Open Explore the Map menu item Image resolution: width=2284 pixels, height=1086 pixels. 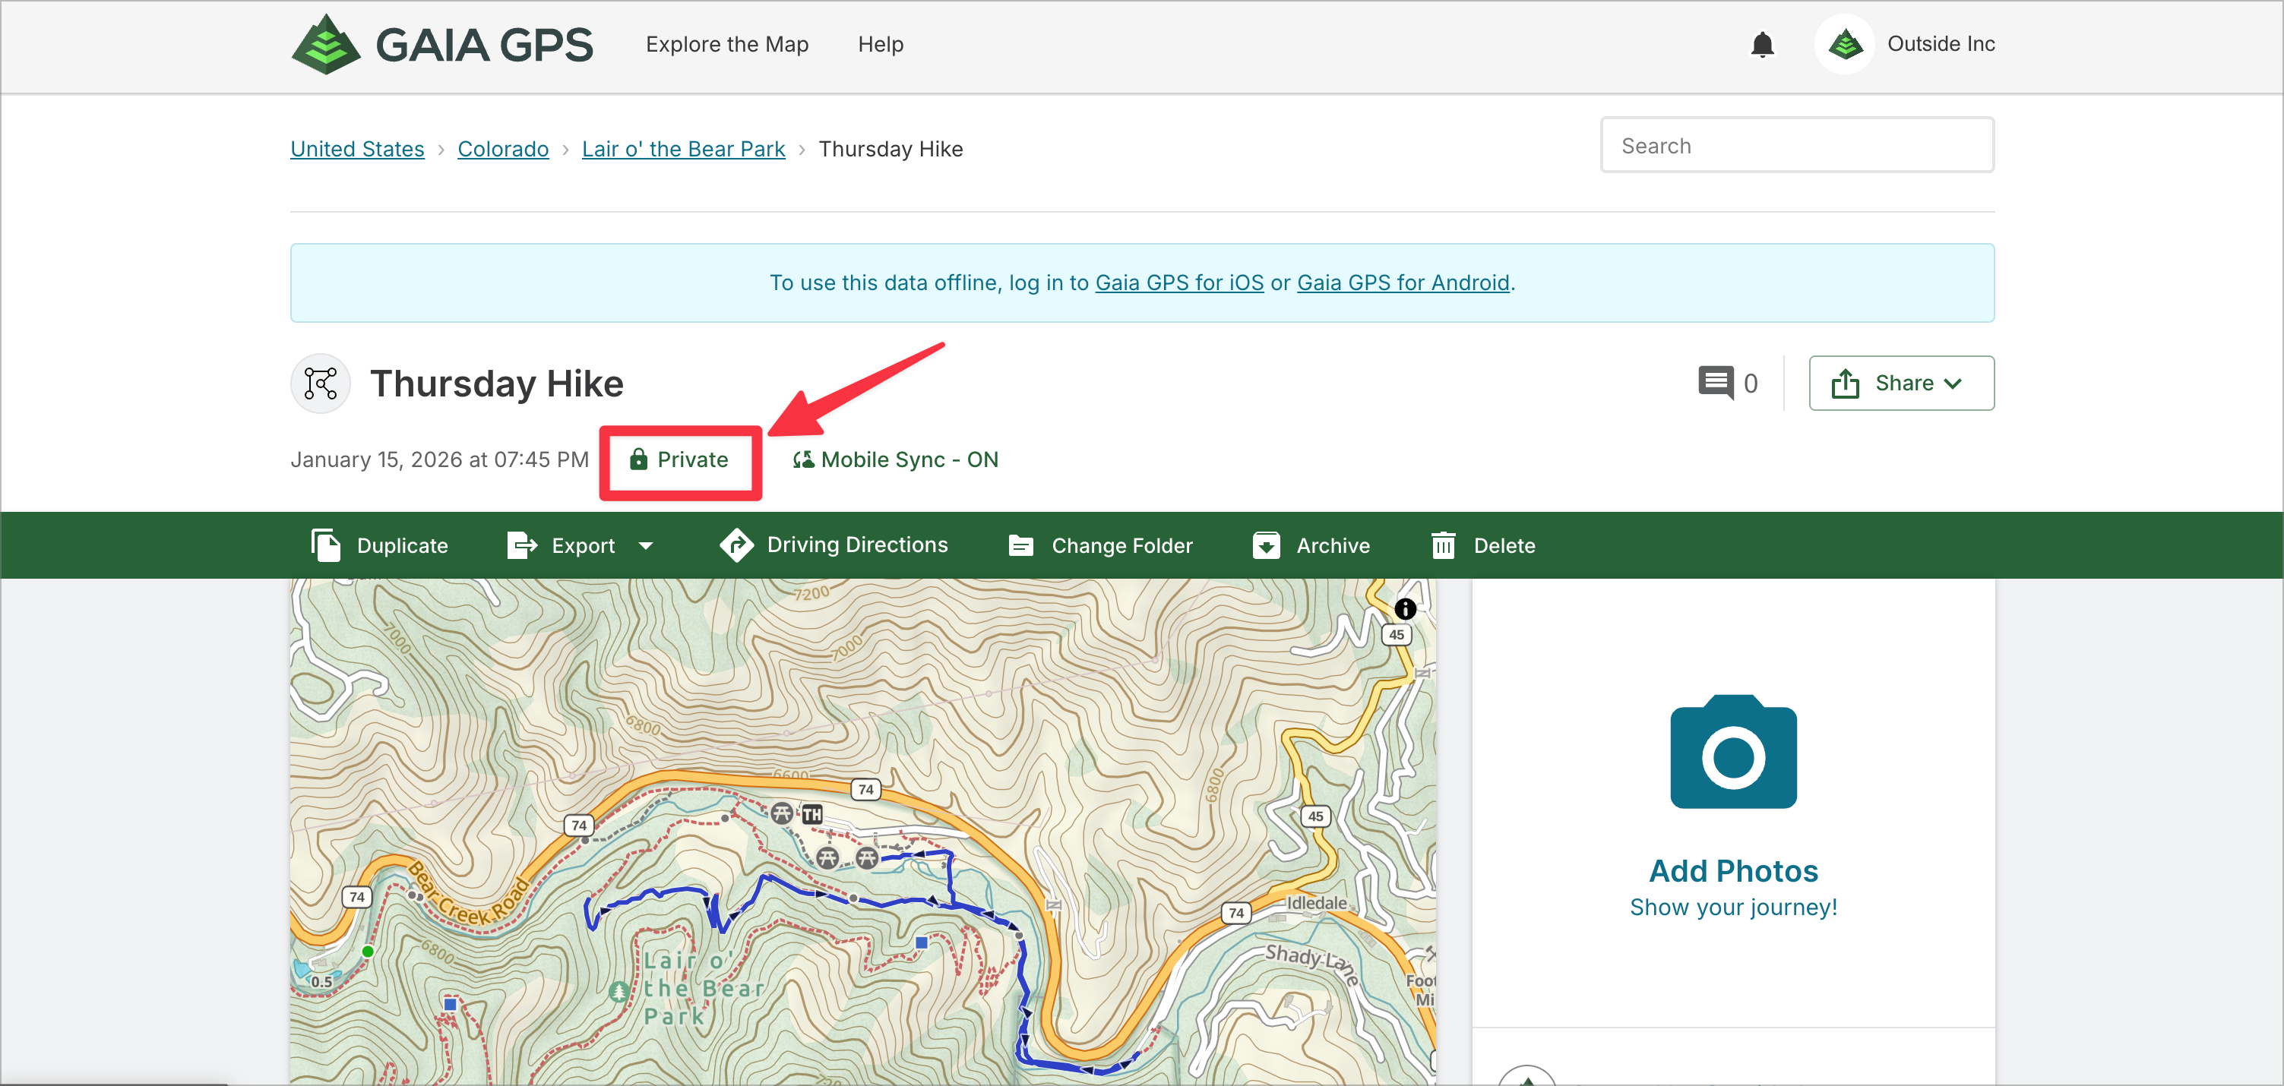726,44
